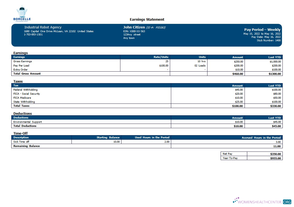
Task: Select the Borcelle Technology wordmark
Action: tap(22, 19)
